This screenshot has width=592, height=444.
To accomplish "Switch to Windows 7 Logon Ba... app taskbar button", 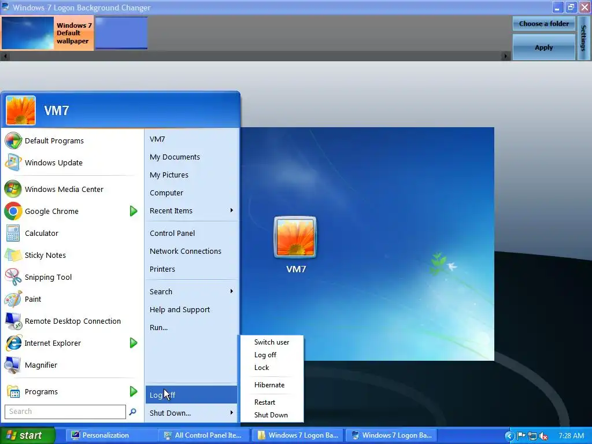I will click(x=391, y=435).
